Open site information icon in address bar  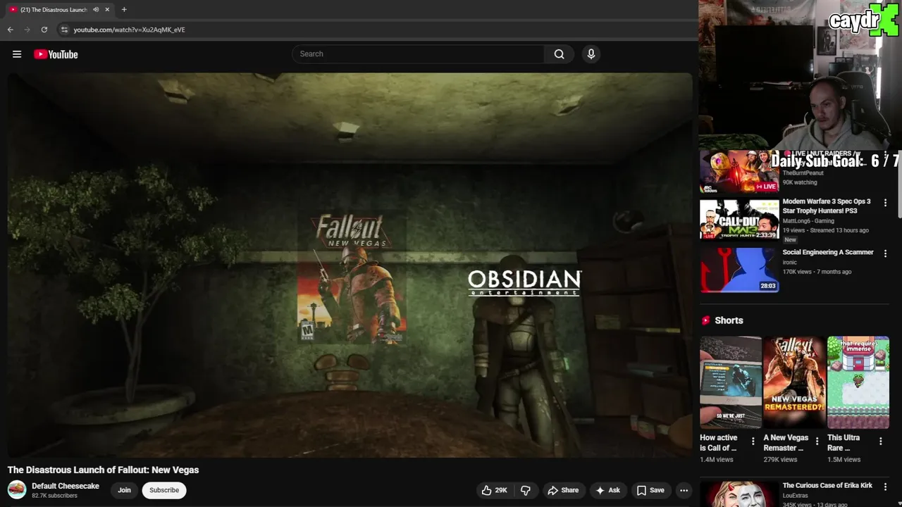pos(64,30)
